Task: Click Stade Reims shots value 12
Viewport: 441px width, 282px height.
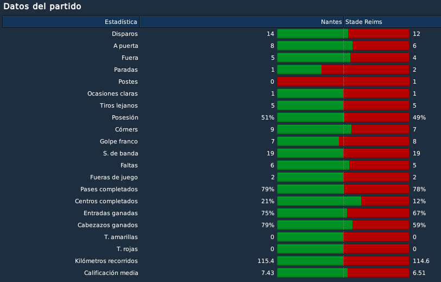Action: (416, 34)
